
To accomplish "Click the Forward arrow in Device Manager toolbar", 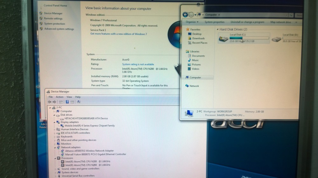I will [x=54, y=102].
